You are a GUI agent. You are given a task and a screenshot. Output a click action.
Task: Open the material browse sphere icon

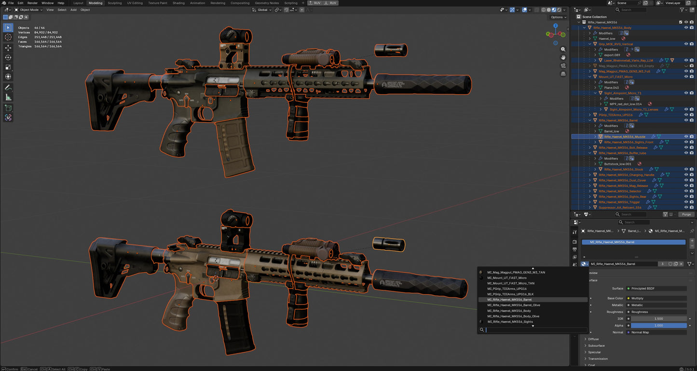click(x=585, y=264)
